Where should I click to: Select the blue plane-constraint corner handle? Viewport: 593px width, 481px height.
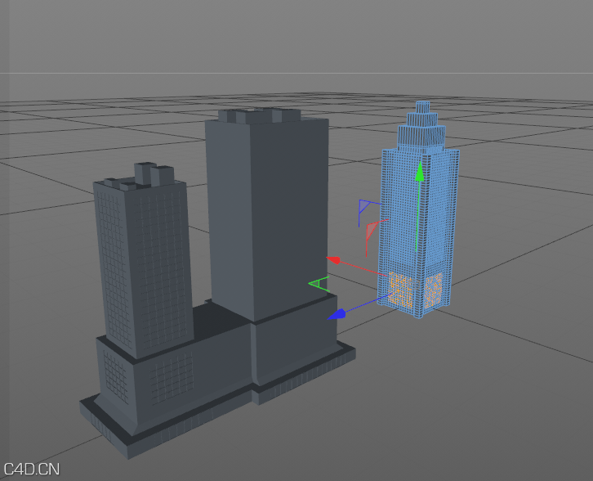click(364, 207)
